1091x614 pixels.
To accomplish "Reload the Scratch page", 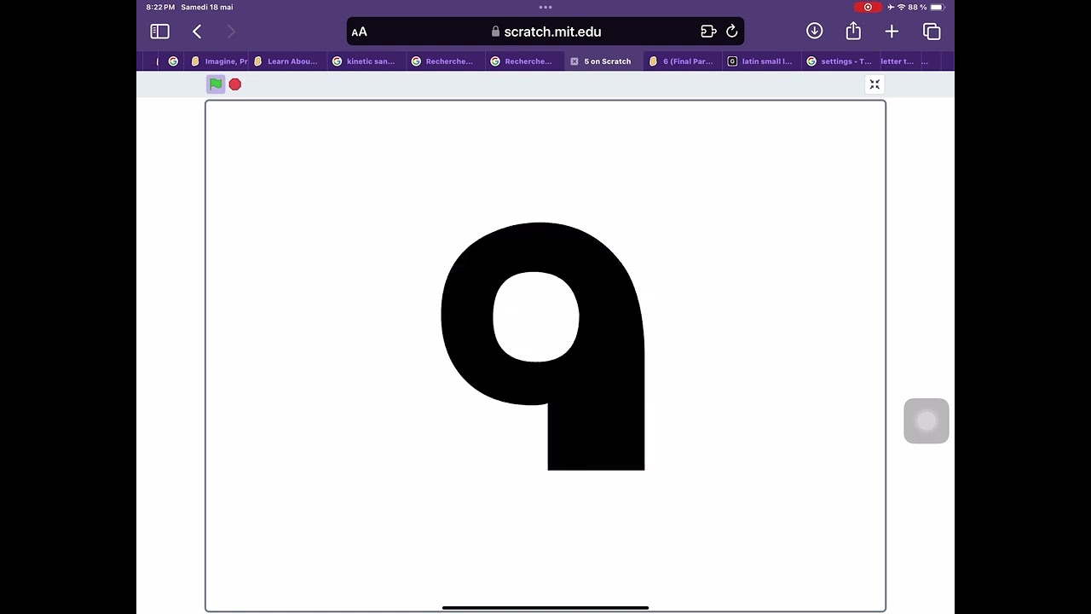I will pyautogui.click(x=731, y=32).
